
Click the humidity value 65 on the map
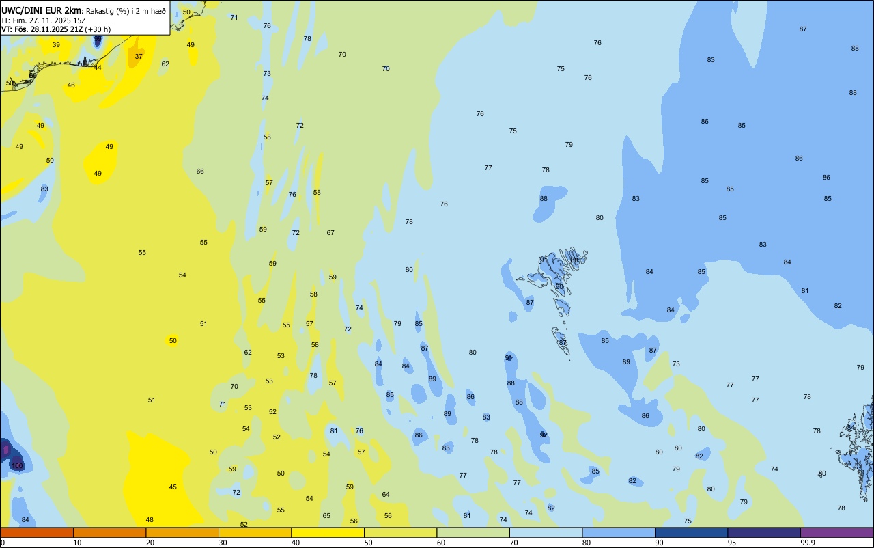[x=326, y=516]
